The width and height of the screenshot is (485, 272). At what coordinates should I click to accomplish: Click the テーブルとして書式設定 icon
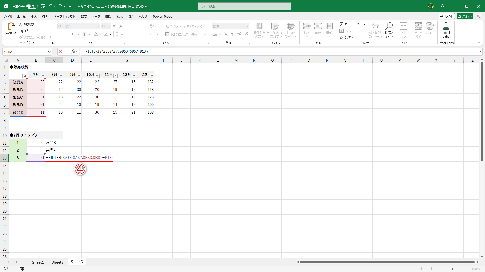point(274,30)
